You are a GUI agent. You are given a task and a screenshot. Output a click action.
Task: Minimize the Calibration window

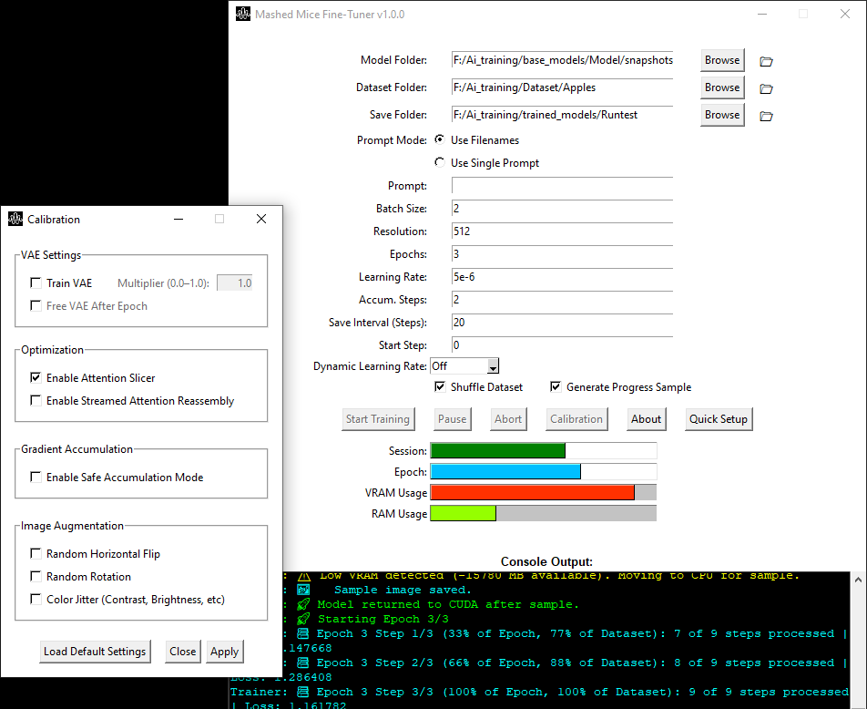(178, 220)
